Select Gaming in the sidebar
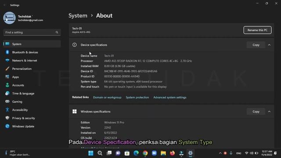This screenshot has width=281, height=158. 32,101
